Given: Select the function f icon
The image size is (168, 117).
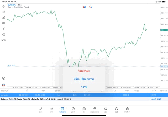Looking at the screenshot, I should pyautogui.click(x=3, y=29).
